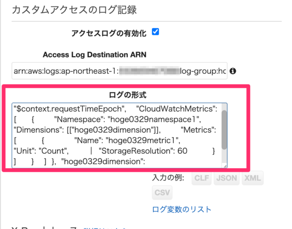
Task: Click the 入力の例 label text
Action: click(168, 178)
